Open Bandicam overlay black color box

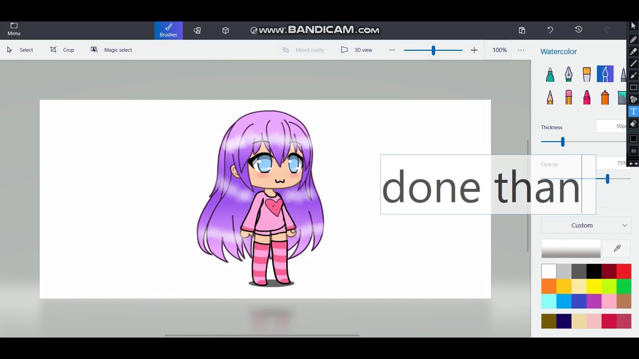(633, 139)
